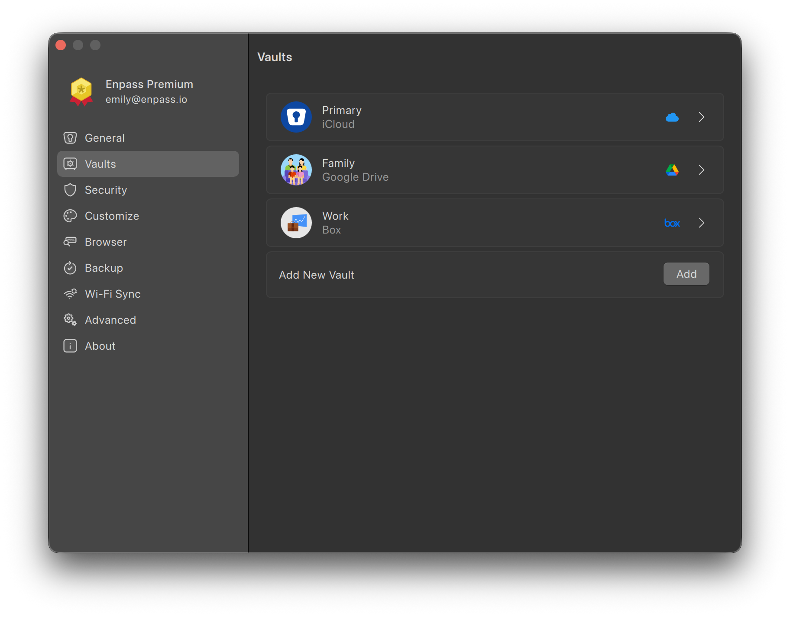Expand the Primary vault chevron

pyautogui.click(x=702, y=117)
